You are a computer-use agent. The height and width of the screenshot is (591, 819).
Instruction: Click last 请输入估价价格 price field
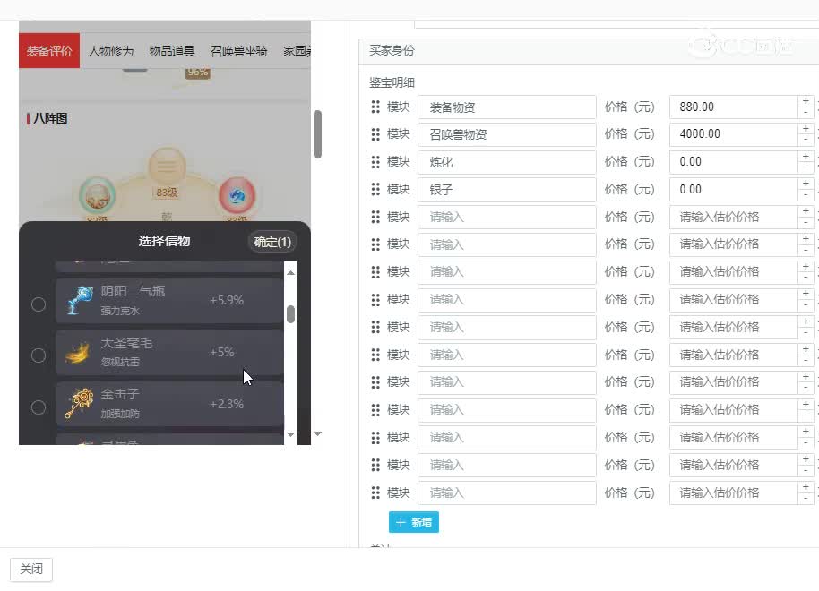coord(733,492)
